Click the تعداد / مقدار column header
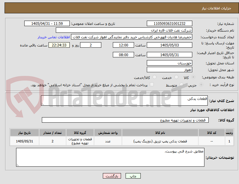Image resolution: width=239 pixels, height=184 pixels. tap(52, 133)
